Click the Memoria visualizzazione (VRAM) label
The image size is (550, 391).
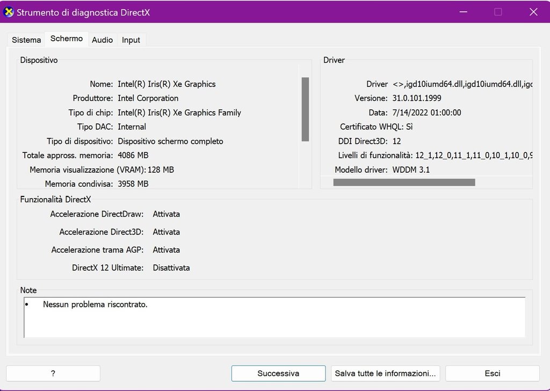[x=88, y=169]
